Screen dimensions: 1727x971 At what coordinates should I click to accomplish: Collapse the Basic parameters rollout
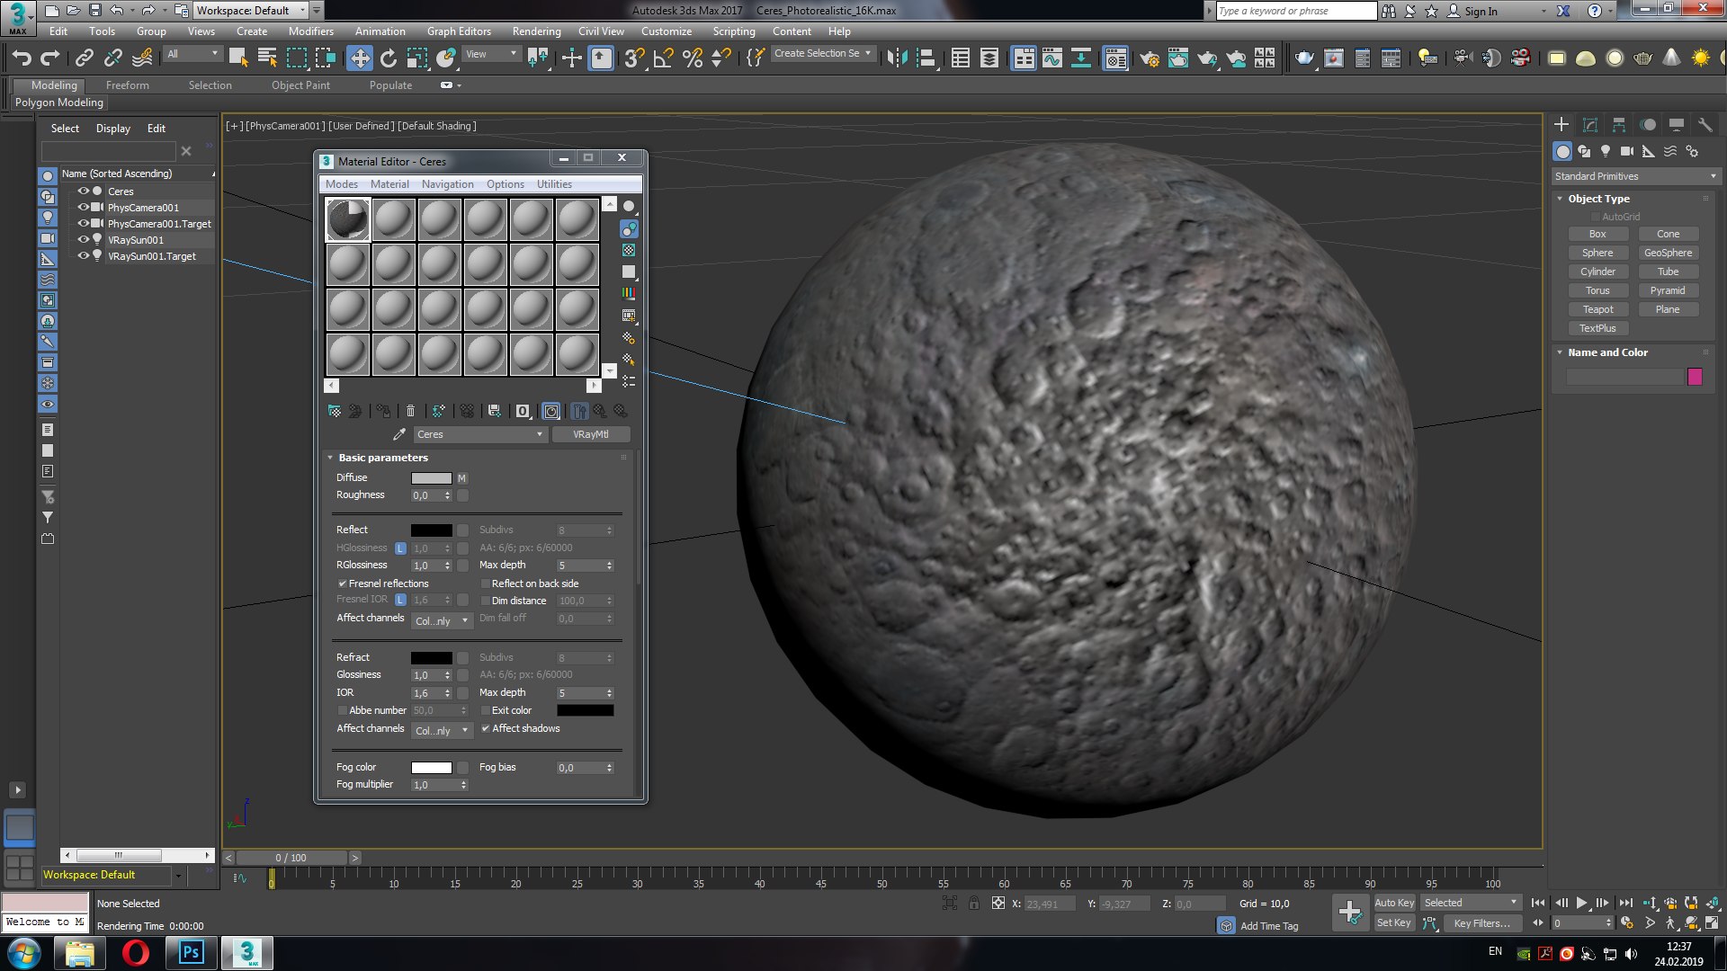click(x=330, y=458)
